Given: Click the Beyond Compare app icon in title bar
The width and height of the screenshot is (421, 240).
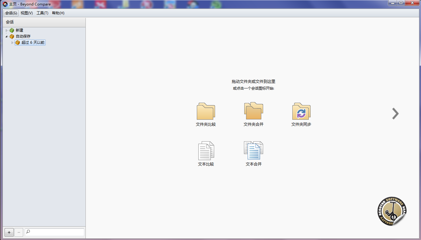Looking at the screenshot, I should 5,4.
